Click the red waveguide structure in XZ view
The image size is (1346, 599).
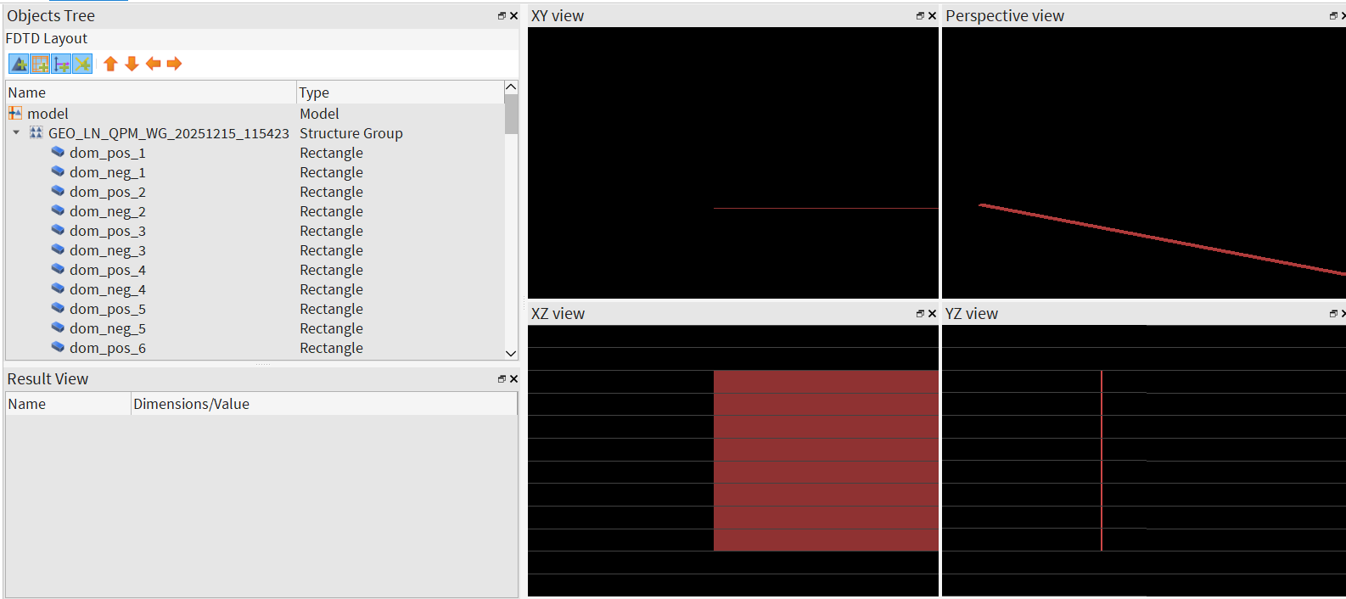[826, 461]
